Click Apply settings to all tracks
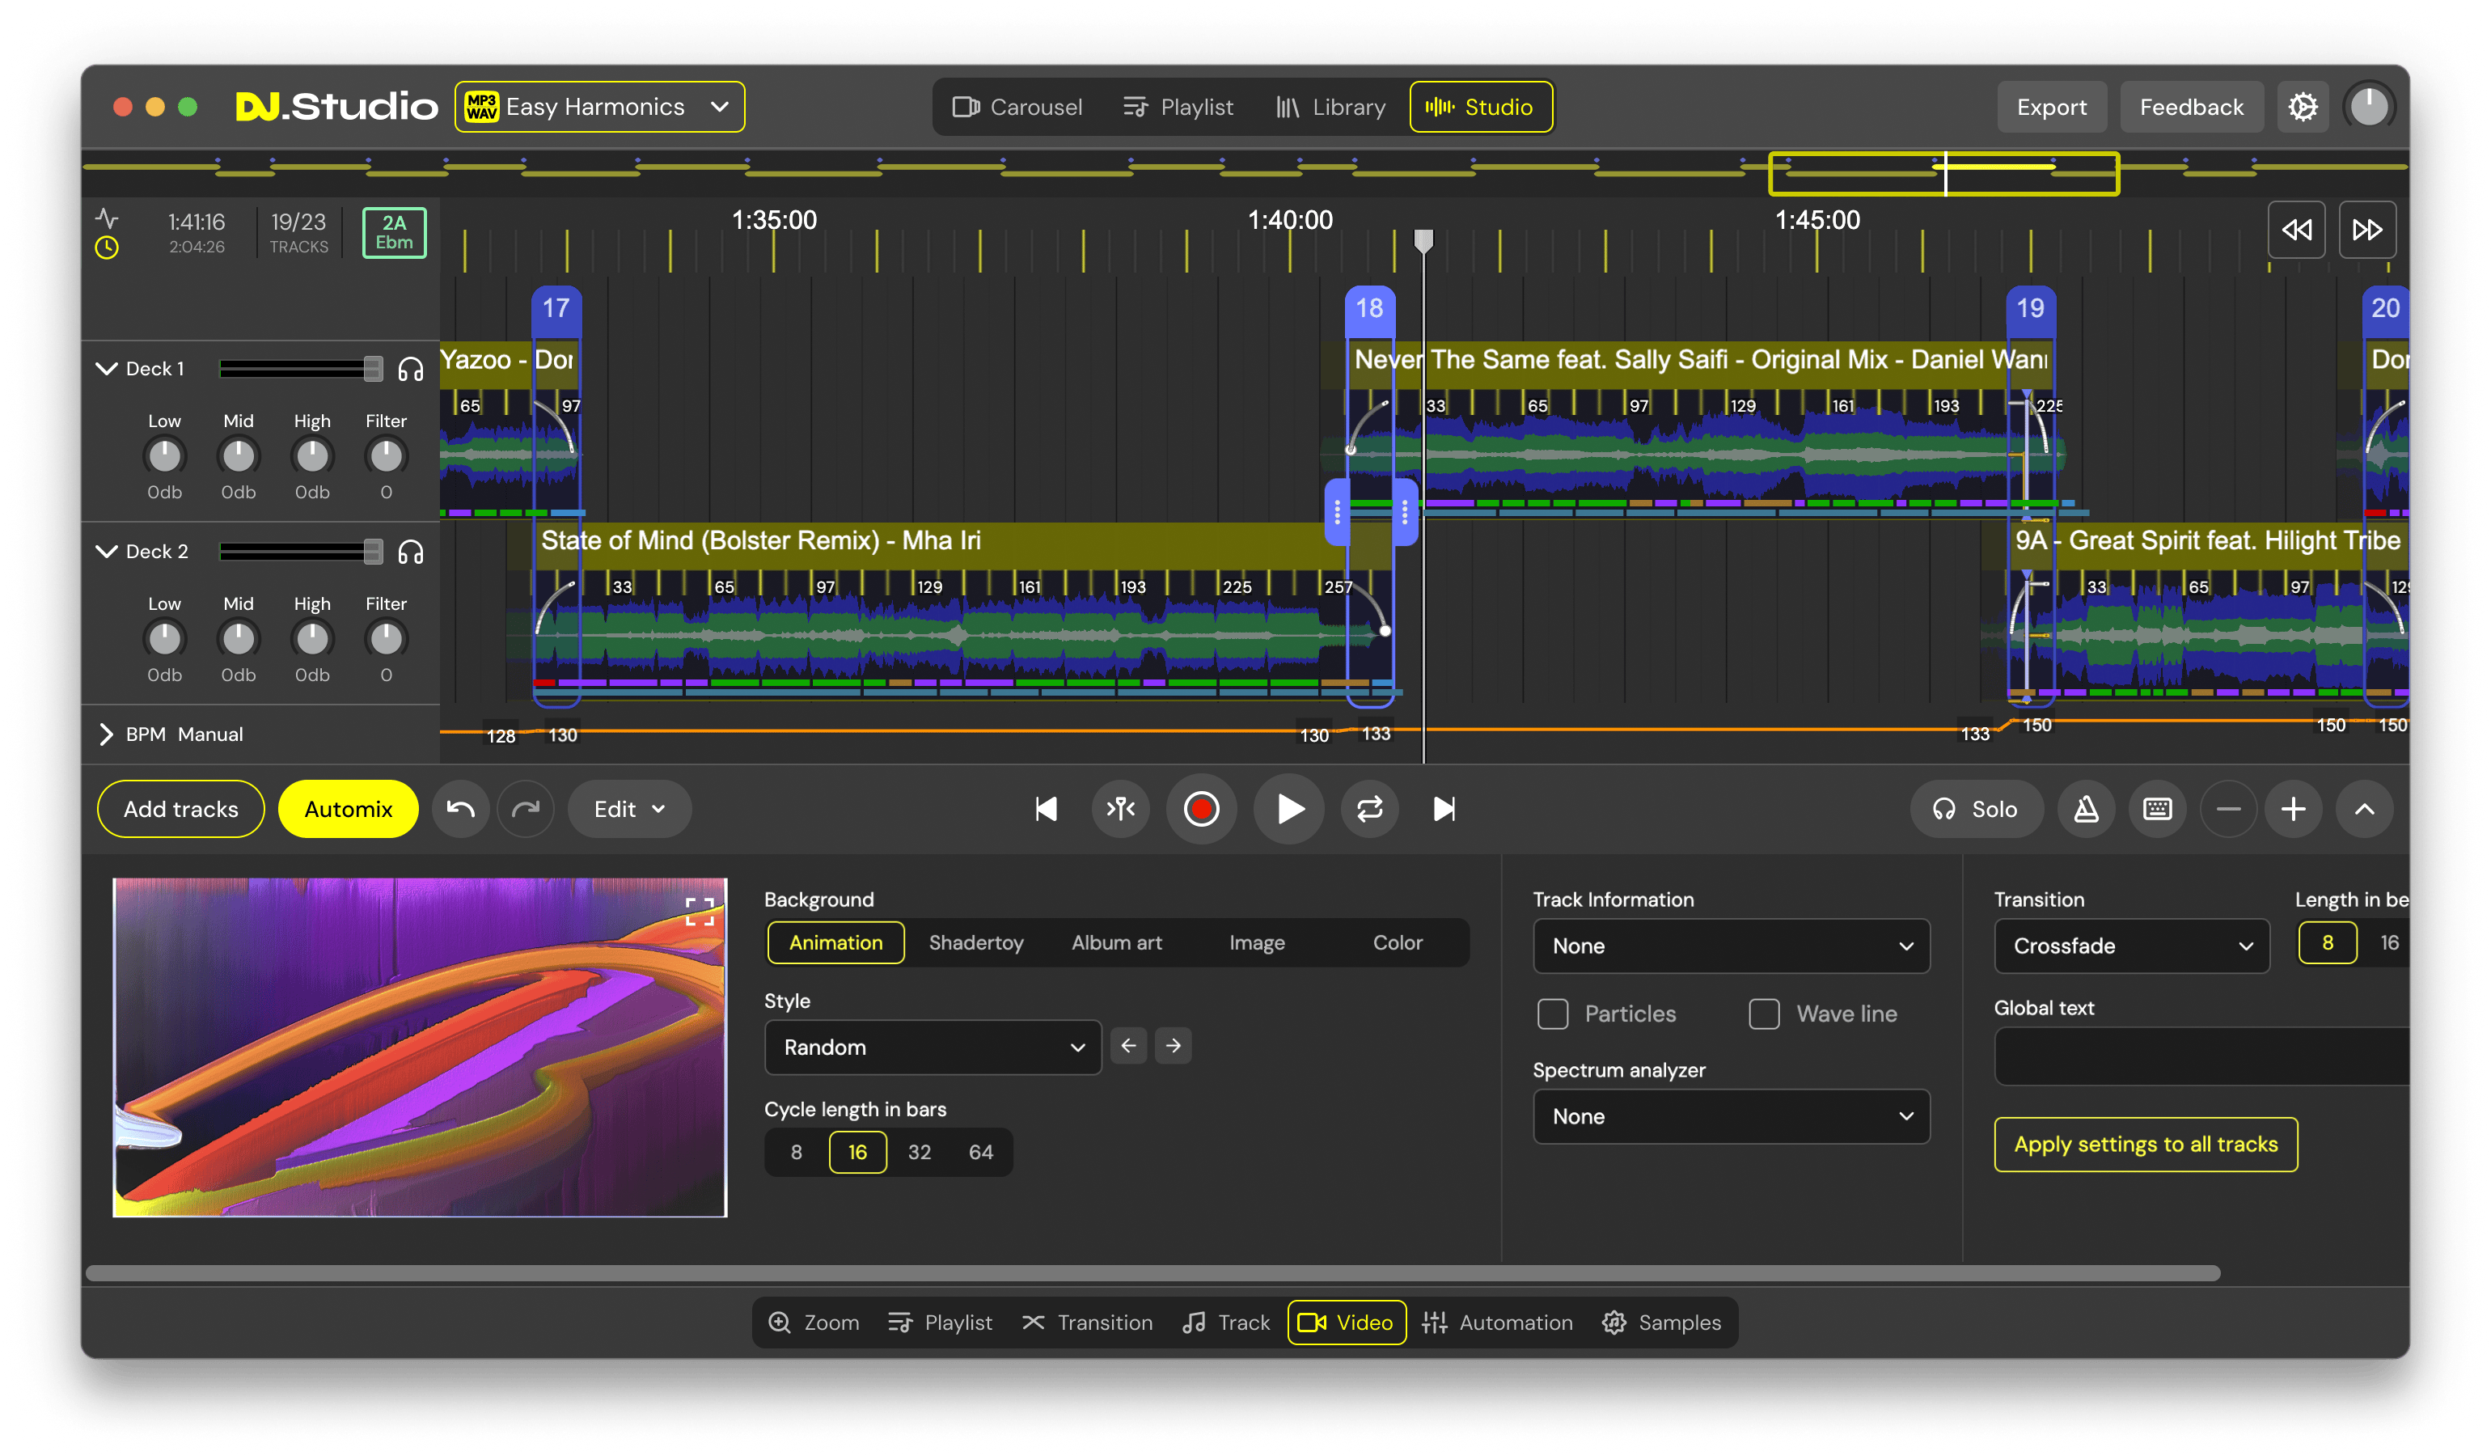This screenshot has width=2491, height=1456. (2145, 1144)
